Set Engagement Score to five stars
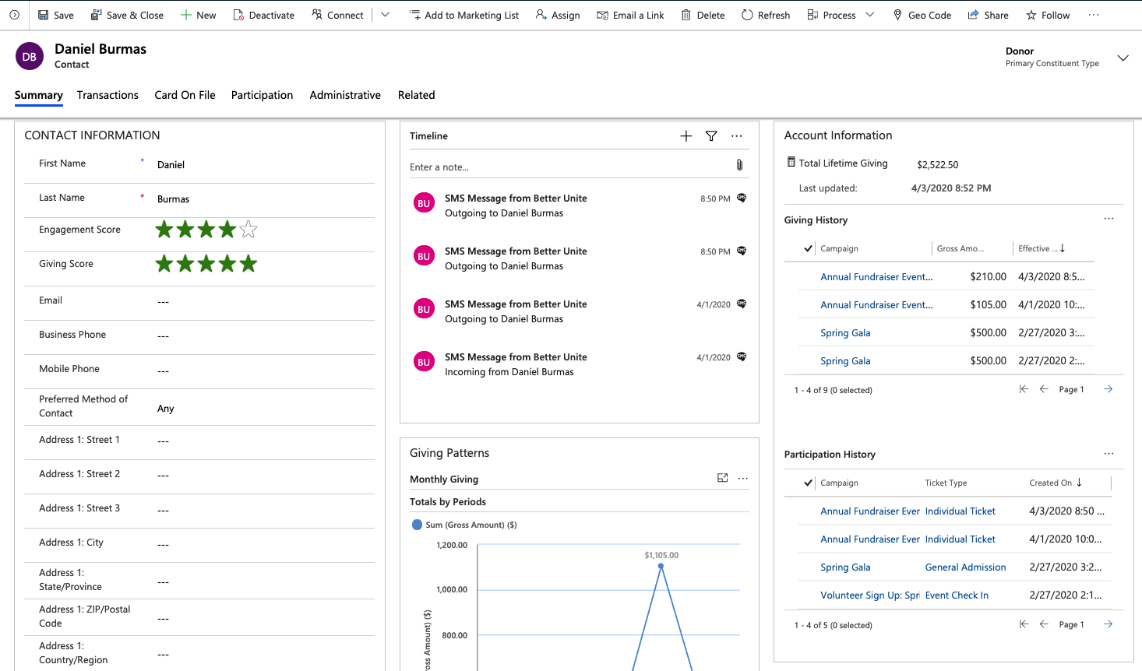Viewport: 1142px width, 671px height. [248, 230]
